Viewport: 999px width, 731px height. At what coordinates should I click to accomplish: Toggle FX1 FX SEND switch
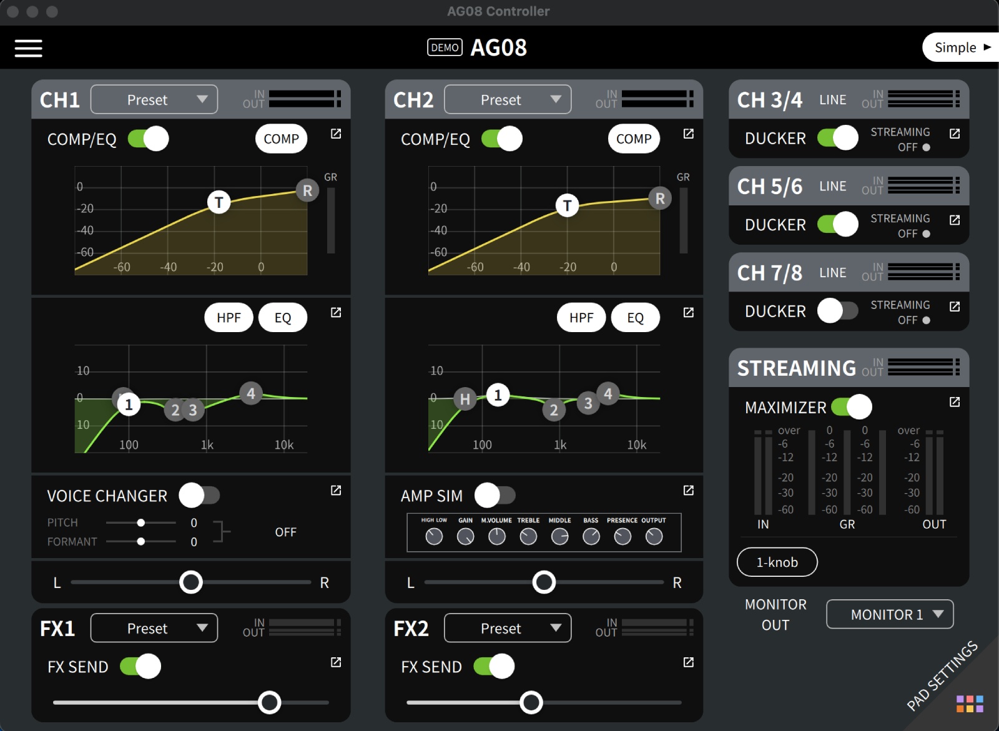coord(140,667)
